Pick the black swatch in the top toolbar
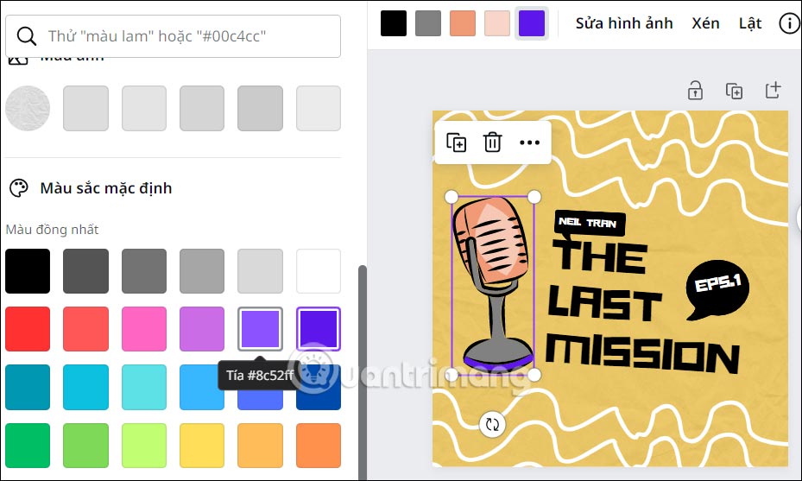Image resolution: width=802 pixels, height=481 pixels. pyautogui.click(x=394, y=23)
